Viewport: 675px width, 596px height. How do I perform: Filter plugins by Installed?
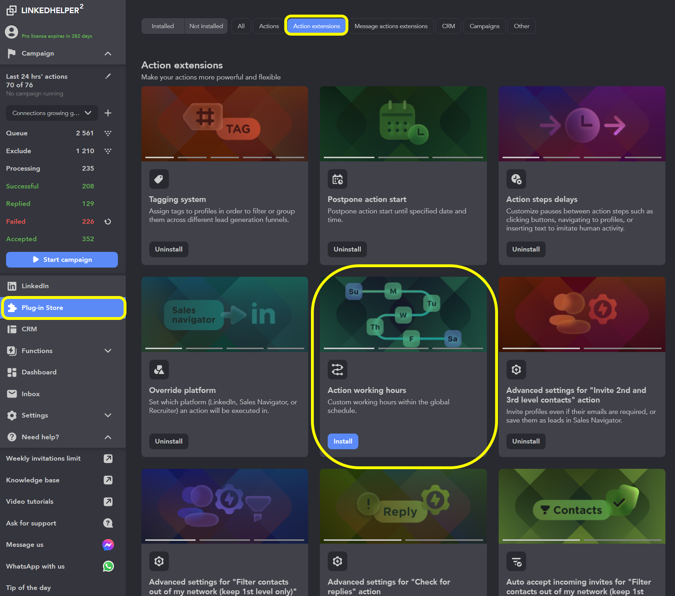(x=163, y=26)
